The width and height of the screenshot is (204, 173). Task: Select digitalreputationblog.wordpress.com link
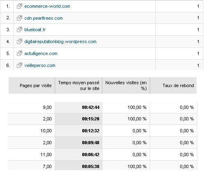pos(60,42)
